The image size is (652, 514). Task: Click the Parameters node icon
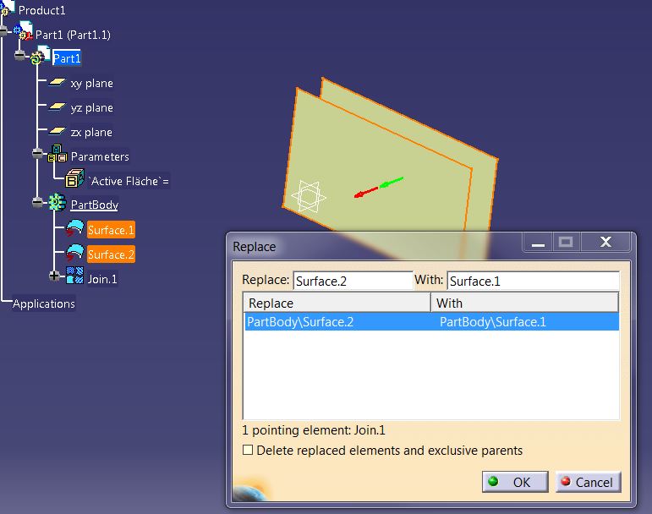pyautogui.click(x=58, y=154)
